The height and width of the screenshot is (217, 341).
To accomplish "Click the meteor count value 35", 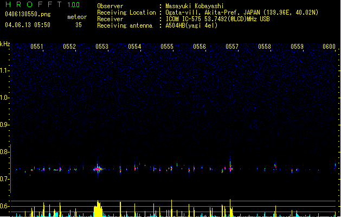I will point(79,25).
